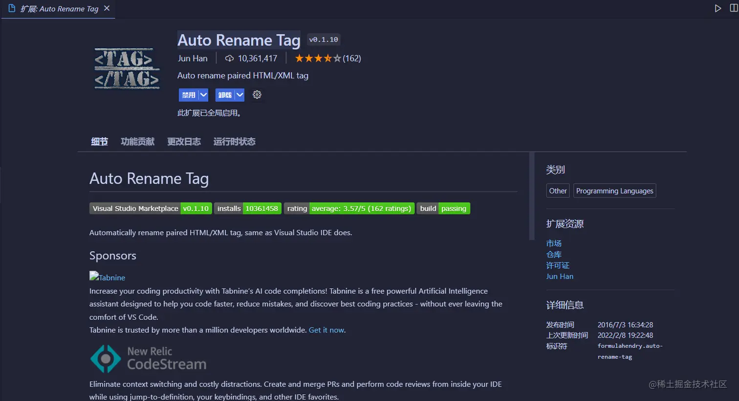Click the (162) ratings count

point(352,59)
